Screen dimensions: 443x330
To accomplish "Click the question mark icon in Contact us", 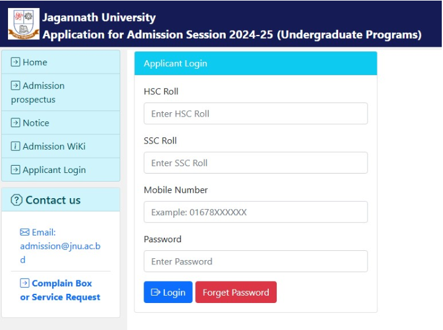I will pos(17,200).
